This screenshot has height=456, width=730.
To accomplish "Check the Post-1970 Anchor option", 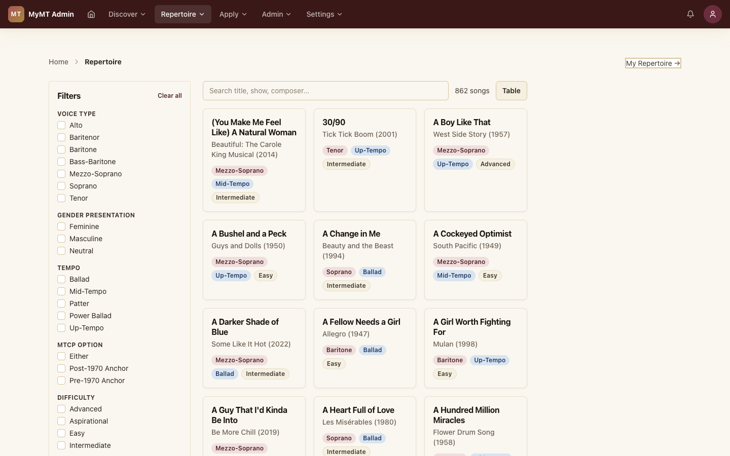I will (61, 368).
